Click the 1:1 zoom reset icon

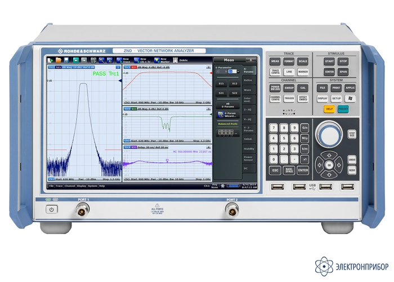(93, 60)
